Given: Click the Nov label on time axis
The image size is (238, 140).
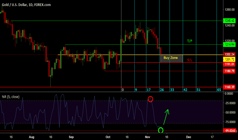Looking at the screenshot, I should point(148,137).
